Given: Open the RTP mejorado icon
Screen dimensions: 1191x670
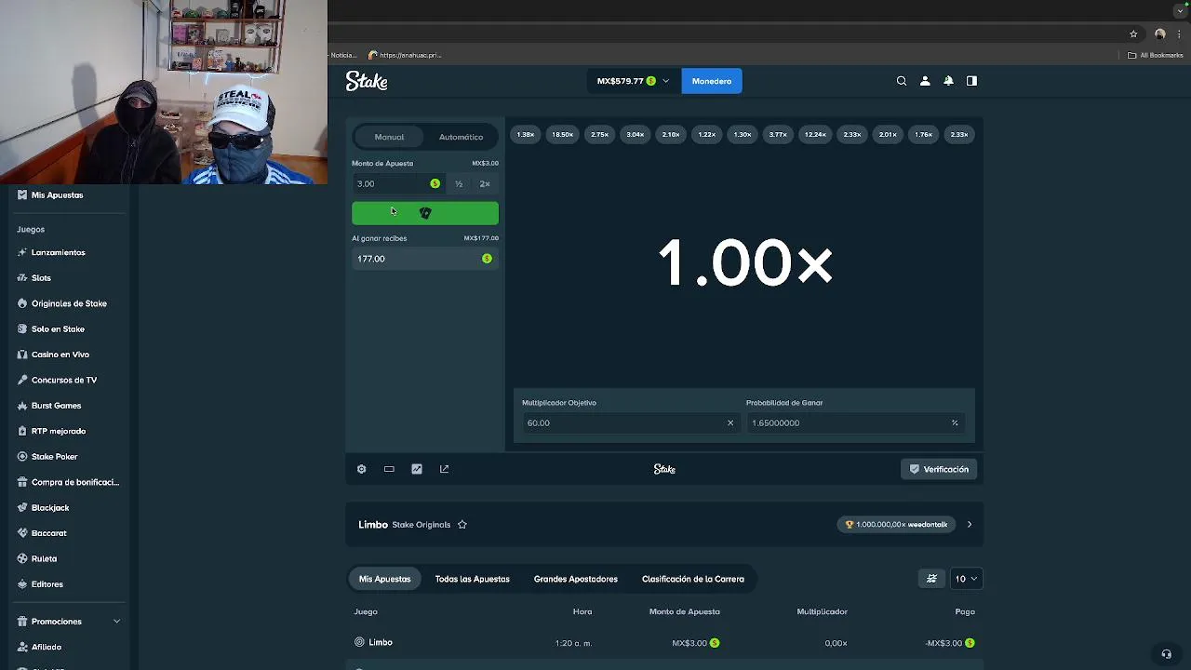Looking at the screenshot, I should (21, 431).
